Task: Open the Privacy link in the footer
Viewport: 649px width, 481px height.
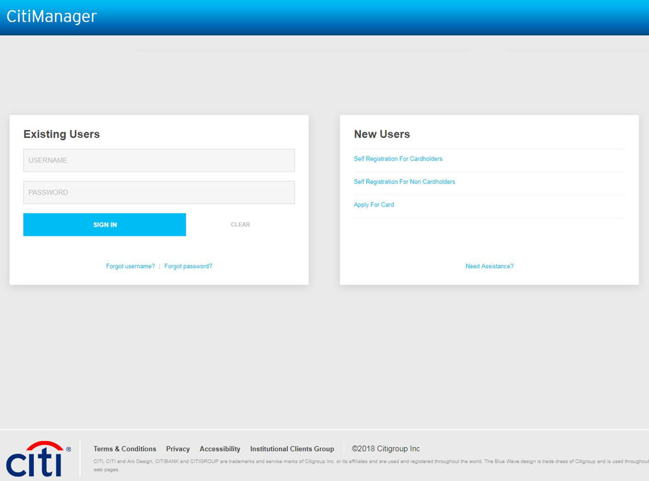Action: (178, 449)
